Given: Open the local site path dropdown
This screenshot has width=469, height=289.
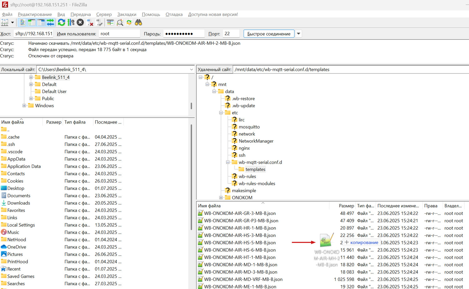Looking at the screenshot, I should 191,70.
